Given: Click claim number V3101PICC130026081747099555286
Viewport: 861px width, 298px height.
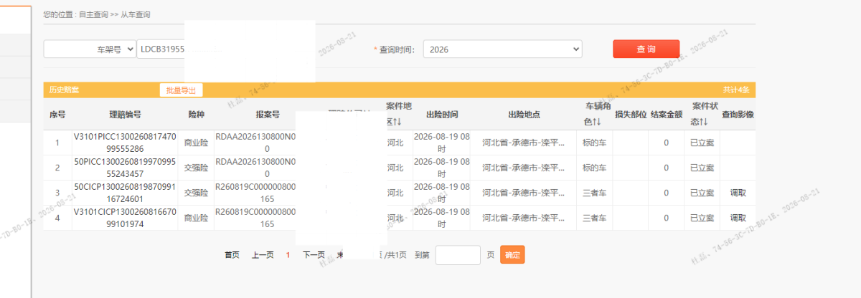Looking at the screenshot, I should (125, 143).
